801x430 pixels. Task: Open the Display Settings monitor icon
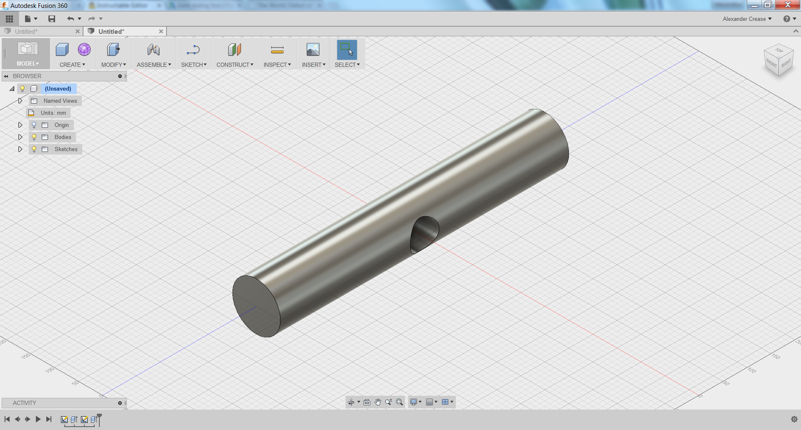pyautogui.click(x=414, y=402)
